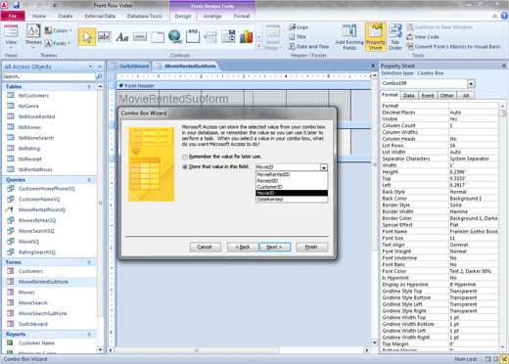Select MovieRentedID in the dropdown list

292,174
